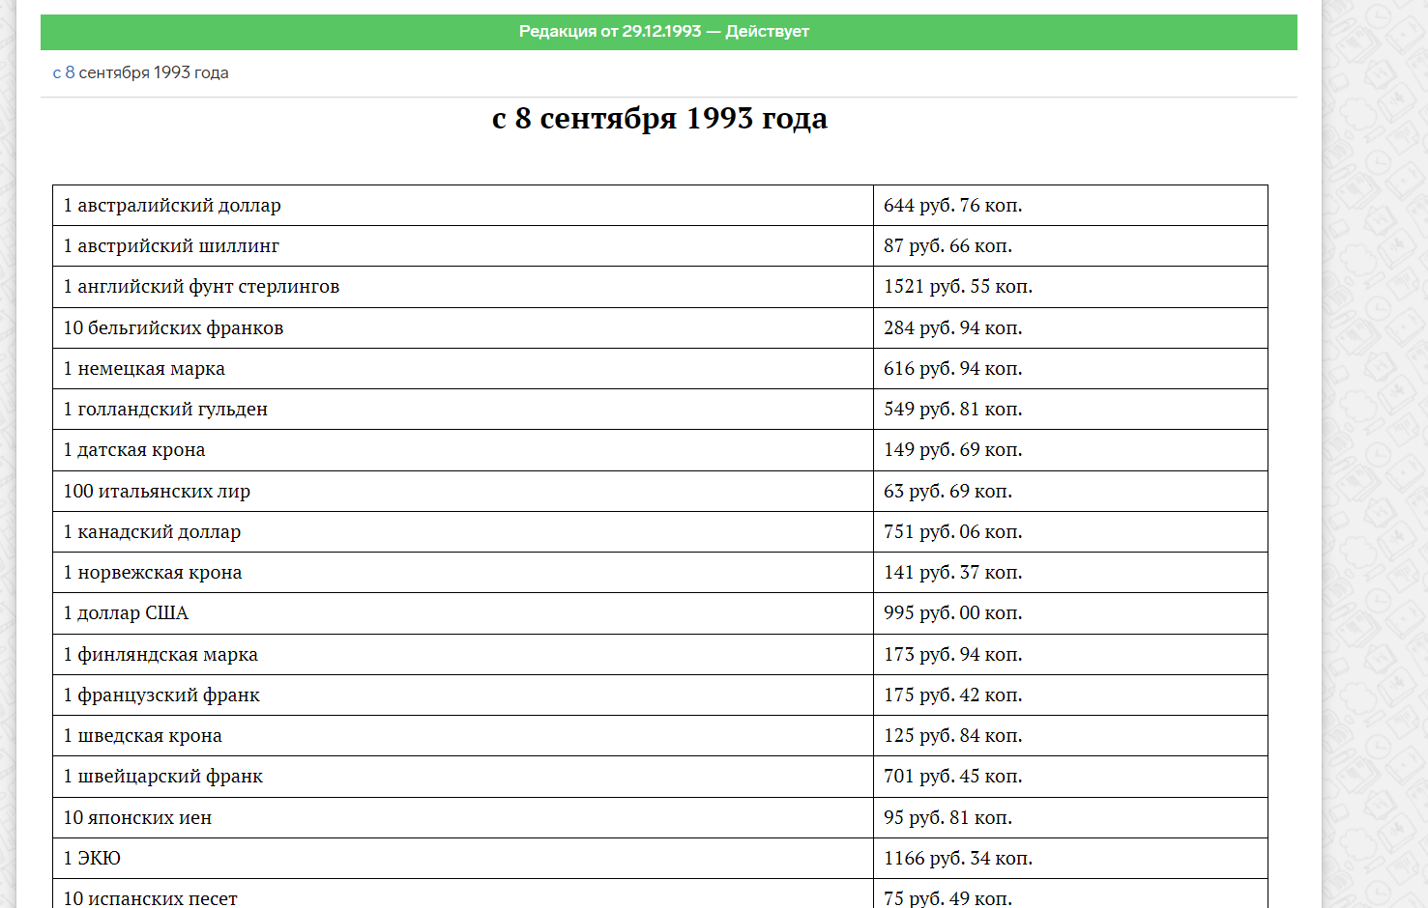Select '1 английский фунт стерлингов' cell

pos(463,287)
